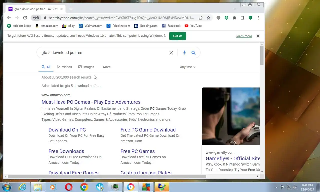Open the Free PC Games link
This screenshot has width=320, height=192.
click(137, 151)
